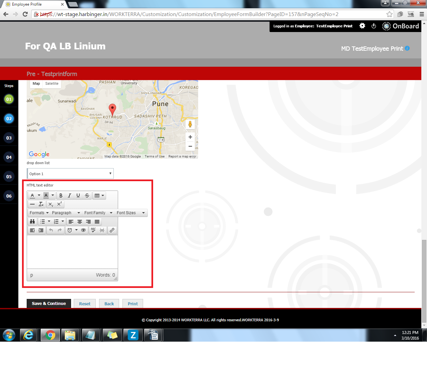This screenshot has width=427, height=367.
Task: Open the Find and Replace binoculars tool
Action: click(32, 222)
